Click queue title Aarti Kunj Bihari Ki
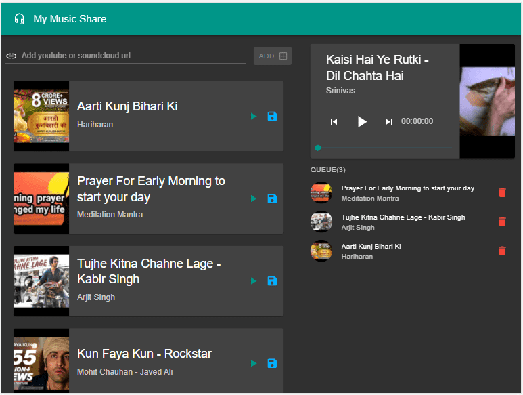 click(371, 247)
